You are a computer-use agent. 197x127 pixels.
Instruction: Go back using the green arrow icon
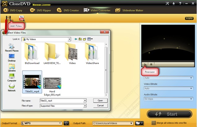coord(76,39)
